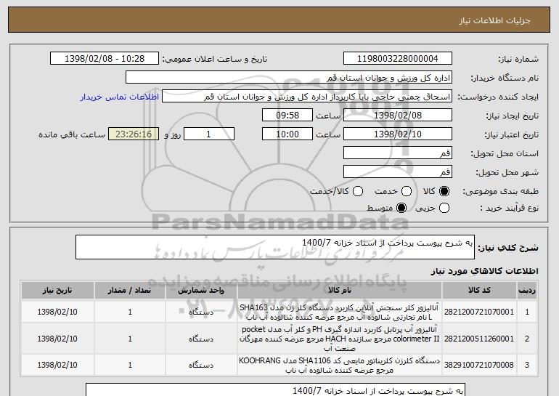559x396 pixels.
Task: Click the validity date field 1398/02/10
Action: [x=398, y=134]
